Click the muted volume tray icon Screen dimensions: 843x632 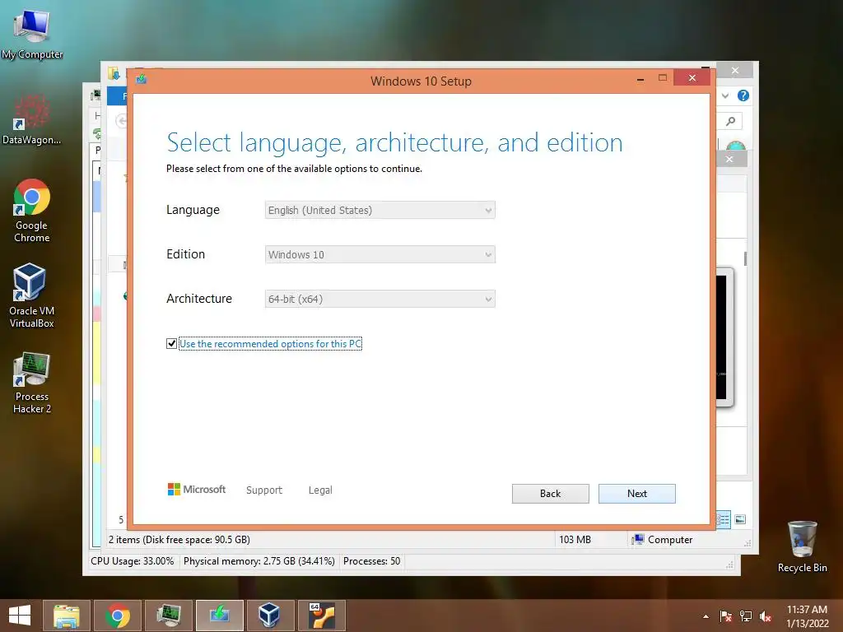pyautogui.click(x=766, y=616)
